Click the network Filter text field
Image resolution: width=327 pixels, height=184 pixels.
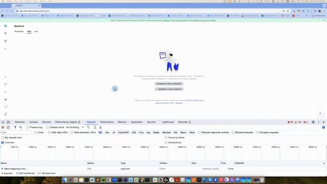16,132
